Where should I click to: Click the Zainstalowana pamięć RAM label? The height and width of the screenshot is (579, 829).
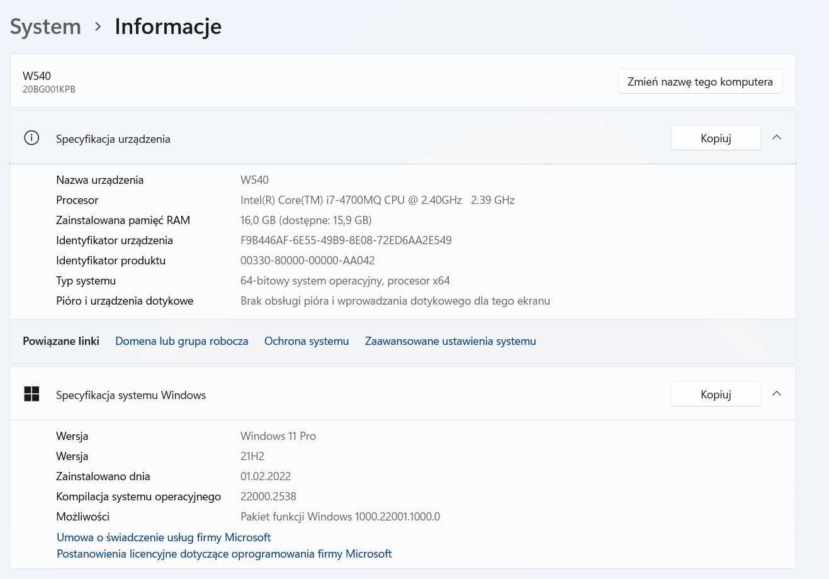tap(123, 220)
